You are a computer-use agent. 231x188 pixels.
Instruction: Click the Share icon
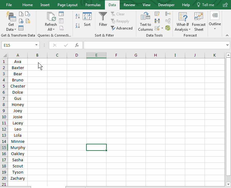tap(225, 5)
